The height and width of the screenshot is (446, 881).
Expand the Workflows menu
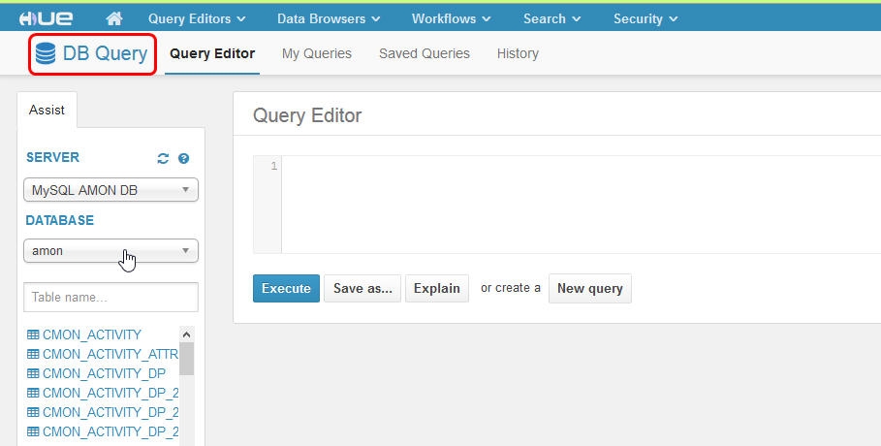click(x=452, y=18)
